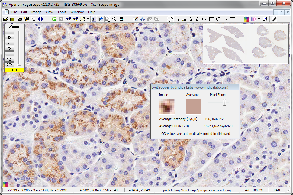Click the blue image information icon
Viewport: 293px width, 195px height.
pos(40,19)
